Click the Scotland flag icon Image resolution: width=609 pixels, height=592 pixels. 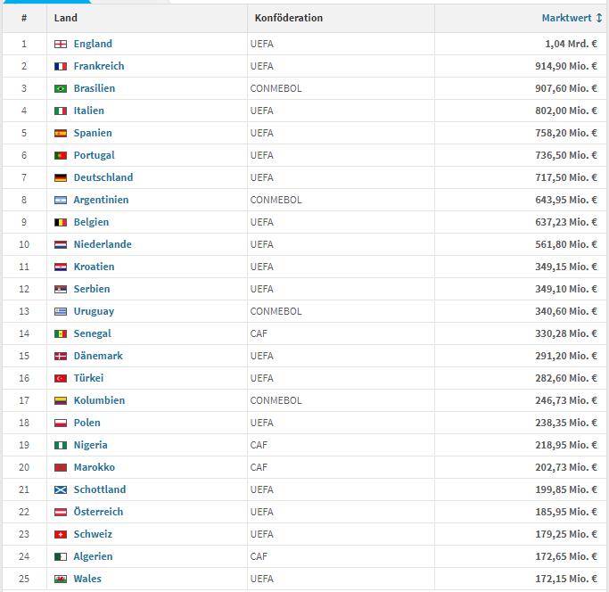pyautogui.click(x=61, y=489)
